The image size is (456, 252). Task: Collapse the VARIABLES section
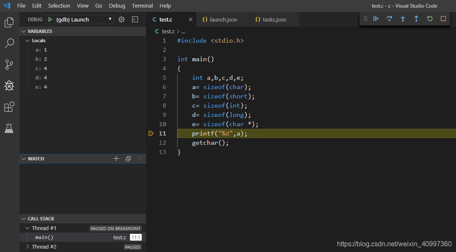24,31
